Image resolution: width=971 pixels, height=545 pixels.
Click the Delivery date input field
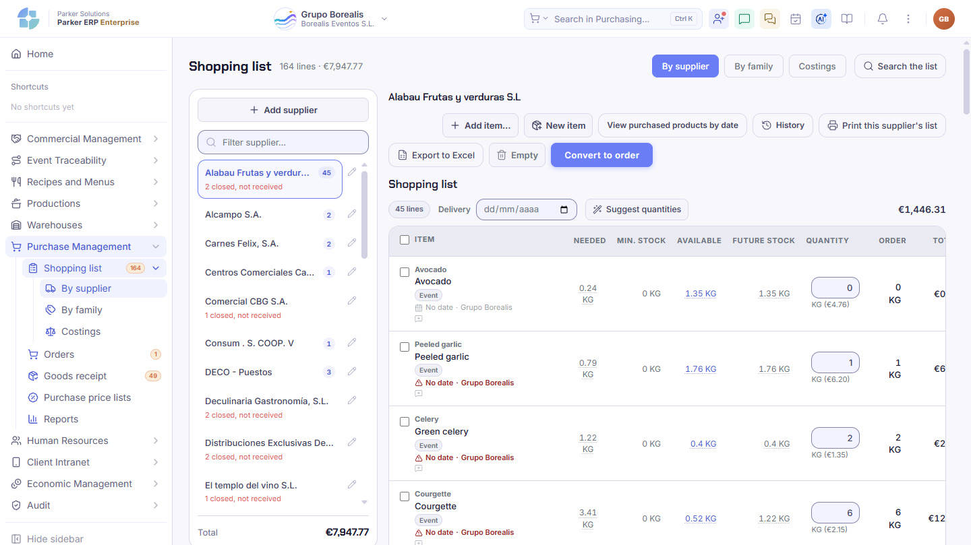point(527,210)
